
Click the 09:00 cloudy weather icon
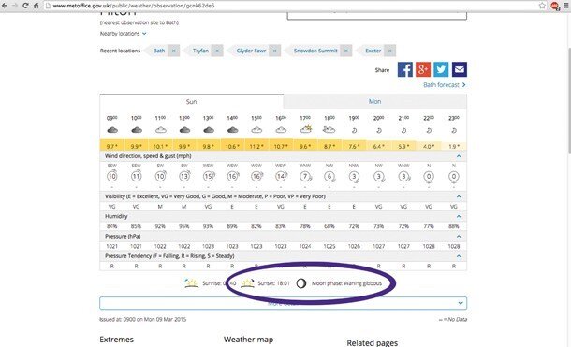(x=112, y=130)
